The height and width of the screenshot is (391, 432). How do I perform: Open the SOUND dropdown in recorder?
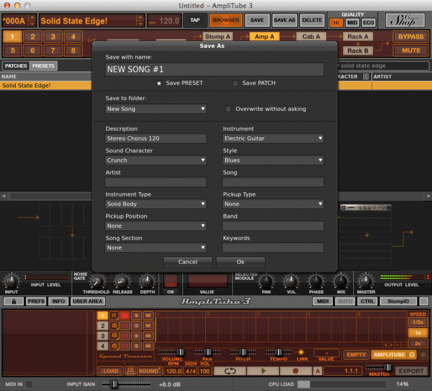pos(150,371)
